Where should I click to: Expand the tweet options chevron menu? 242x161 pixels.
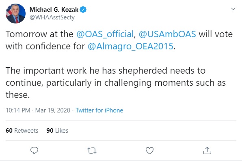[x=233, y=9]
